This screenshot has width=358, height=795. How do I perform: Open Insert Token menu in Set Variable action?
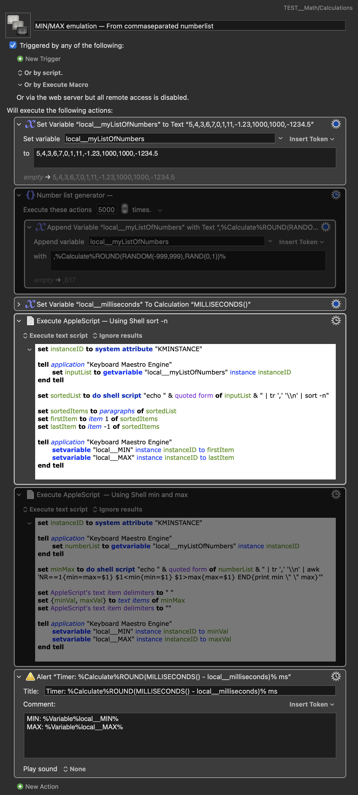point(312,139)
